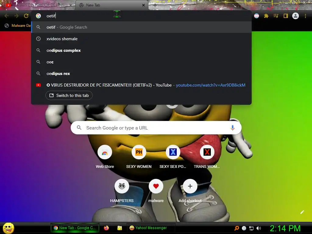Click the 'Search Google or type a URL' box
This screenshot has height=234, width=312.
(x=156, y=128)
